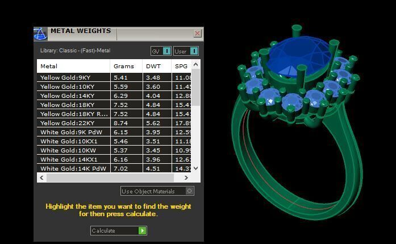
Task: Click the DWT column header
Action: click(157, 66)
